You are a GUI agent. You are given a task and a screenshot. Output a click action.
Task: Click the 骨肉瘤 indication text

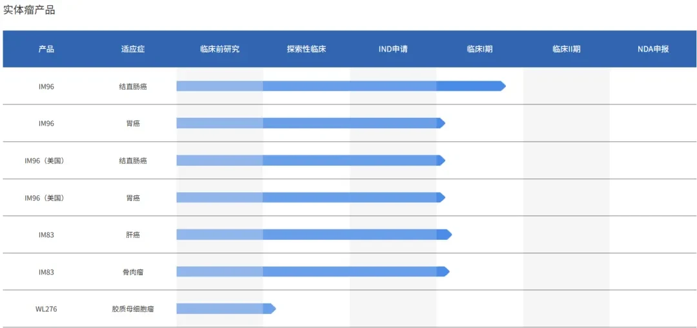point(133,272)
